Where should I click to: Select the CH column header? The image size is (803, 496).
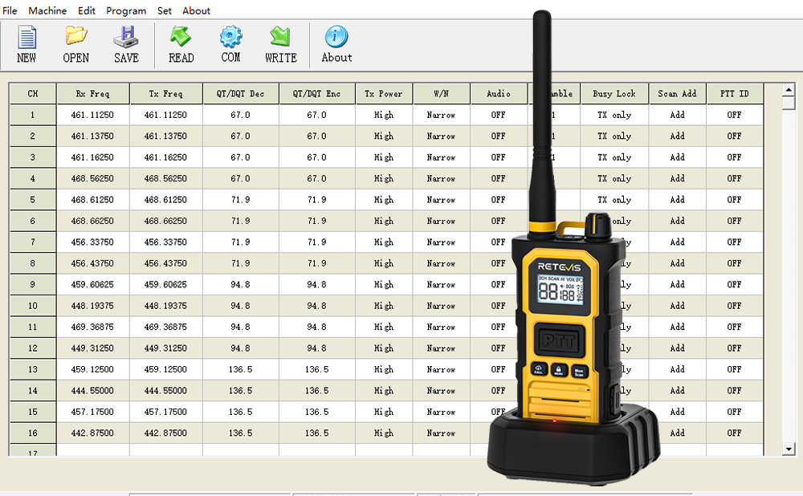(32, 93)
